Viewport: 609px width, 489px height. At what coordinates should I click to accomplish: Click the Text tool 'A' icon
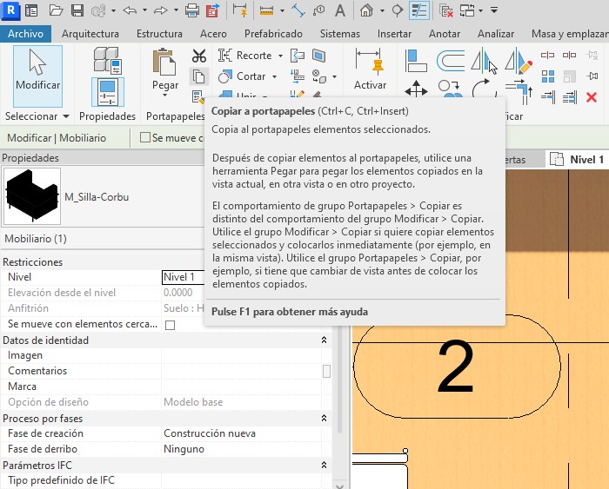click(339, 11)
